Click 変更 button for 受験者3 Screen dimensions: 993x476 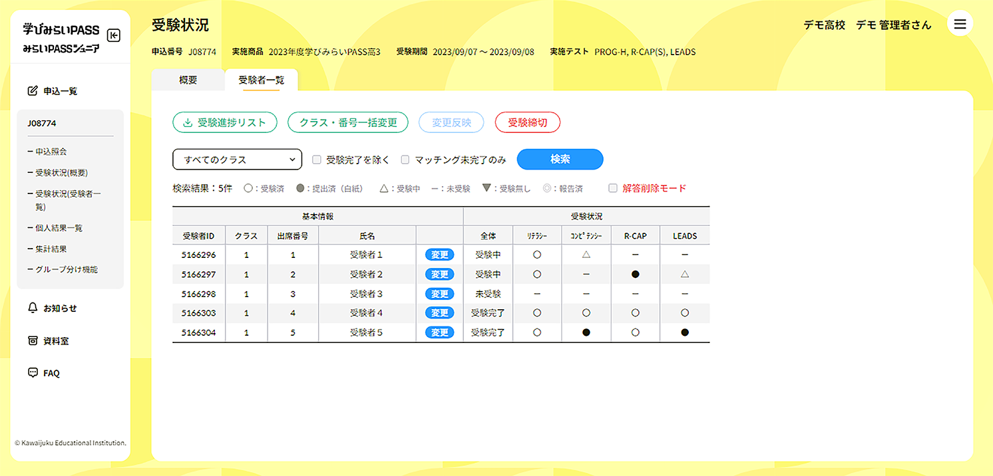439,294
